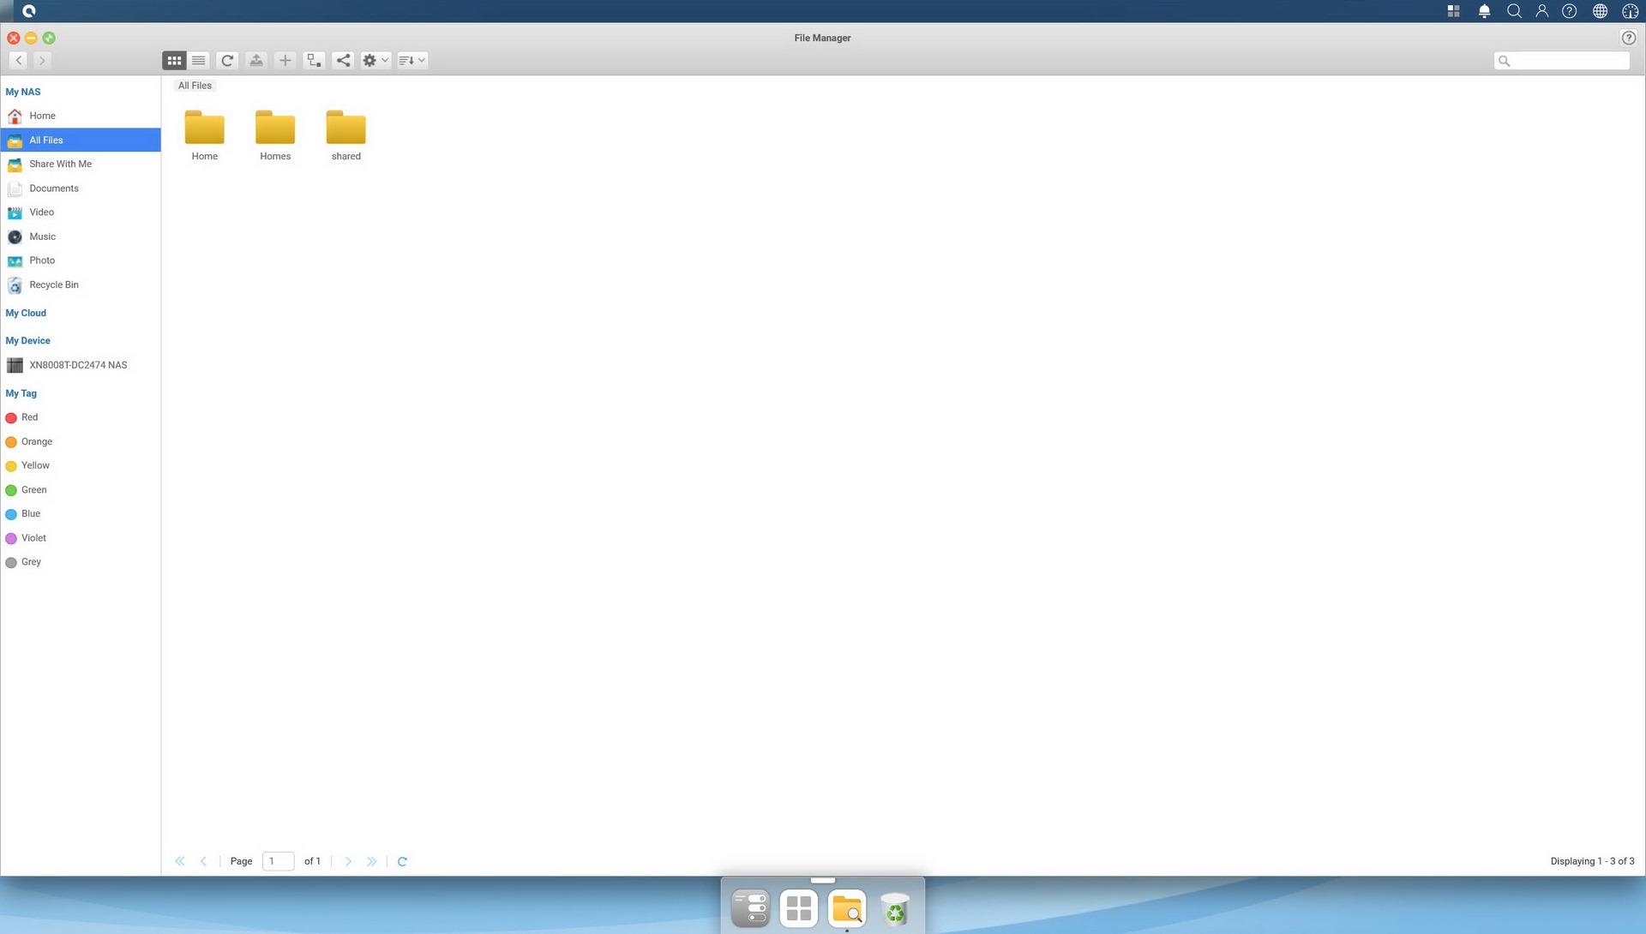Open notifications bell icon
Viewport: 1646px width, 934px height.
pyautogui.click(x=1484, y=11)
